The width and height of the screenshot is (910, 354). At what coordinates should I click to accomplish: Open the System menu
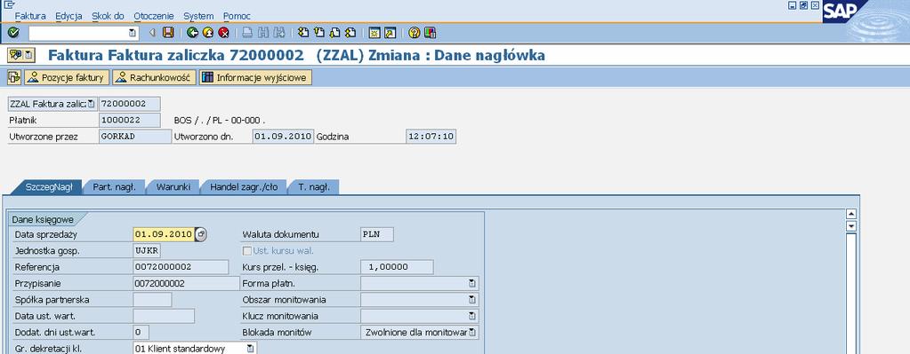pyautogui.click(x=198, y=16)
